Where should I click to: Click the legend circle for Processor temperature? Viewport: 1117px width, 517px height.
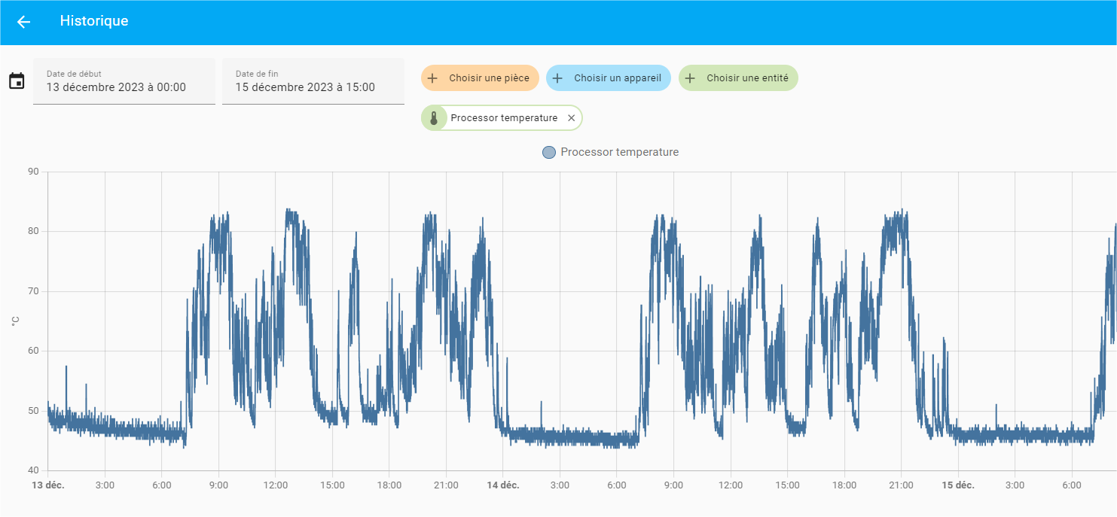[548, 152]
